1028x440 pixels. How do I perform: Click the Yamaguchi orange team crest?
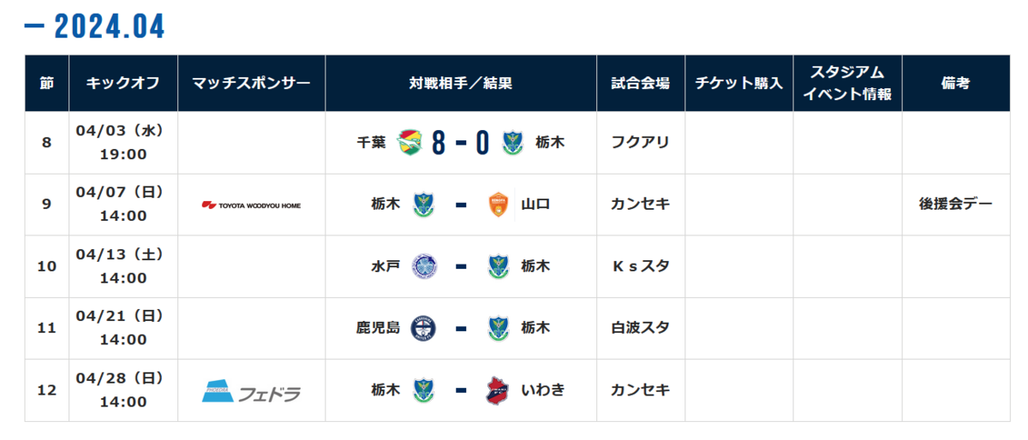click(x=498, y=205)
